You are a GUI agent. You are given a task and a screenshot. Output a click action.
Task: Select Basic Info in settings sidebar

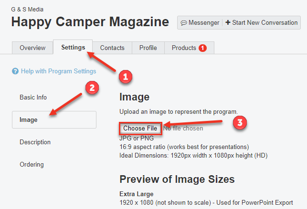point(33,97)
